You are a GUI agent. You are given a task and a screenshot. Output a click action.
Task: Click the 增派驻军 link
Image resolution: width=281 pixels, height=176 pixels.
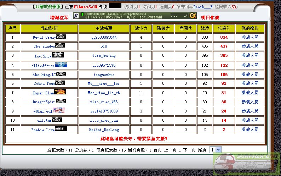pyautogui.click(x=59, y=18)
